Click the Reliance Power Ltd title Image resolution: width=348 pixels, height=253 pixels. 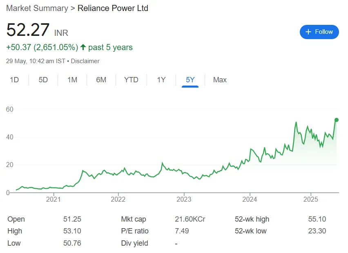tap(113, 8)
